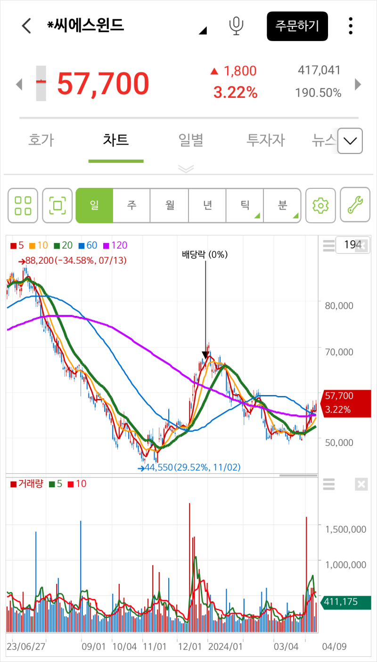Switch to 일별 tab
377x662 pixels.
[x=191, y=140]
